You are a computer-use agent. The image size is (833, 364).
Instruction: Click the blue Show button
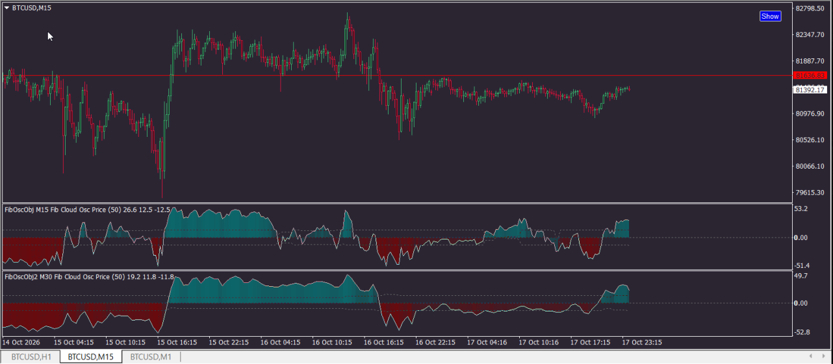[x=770, y=16]
